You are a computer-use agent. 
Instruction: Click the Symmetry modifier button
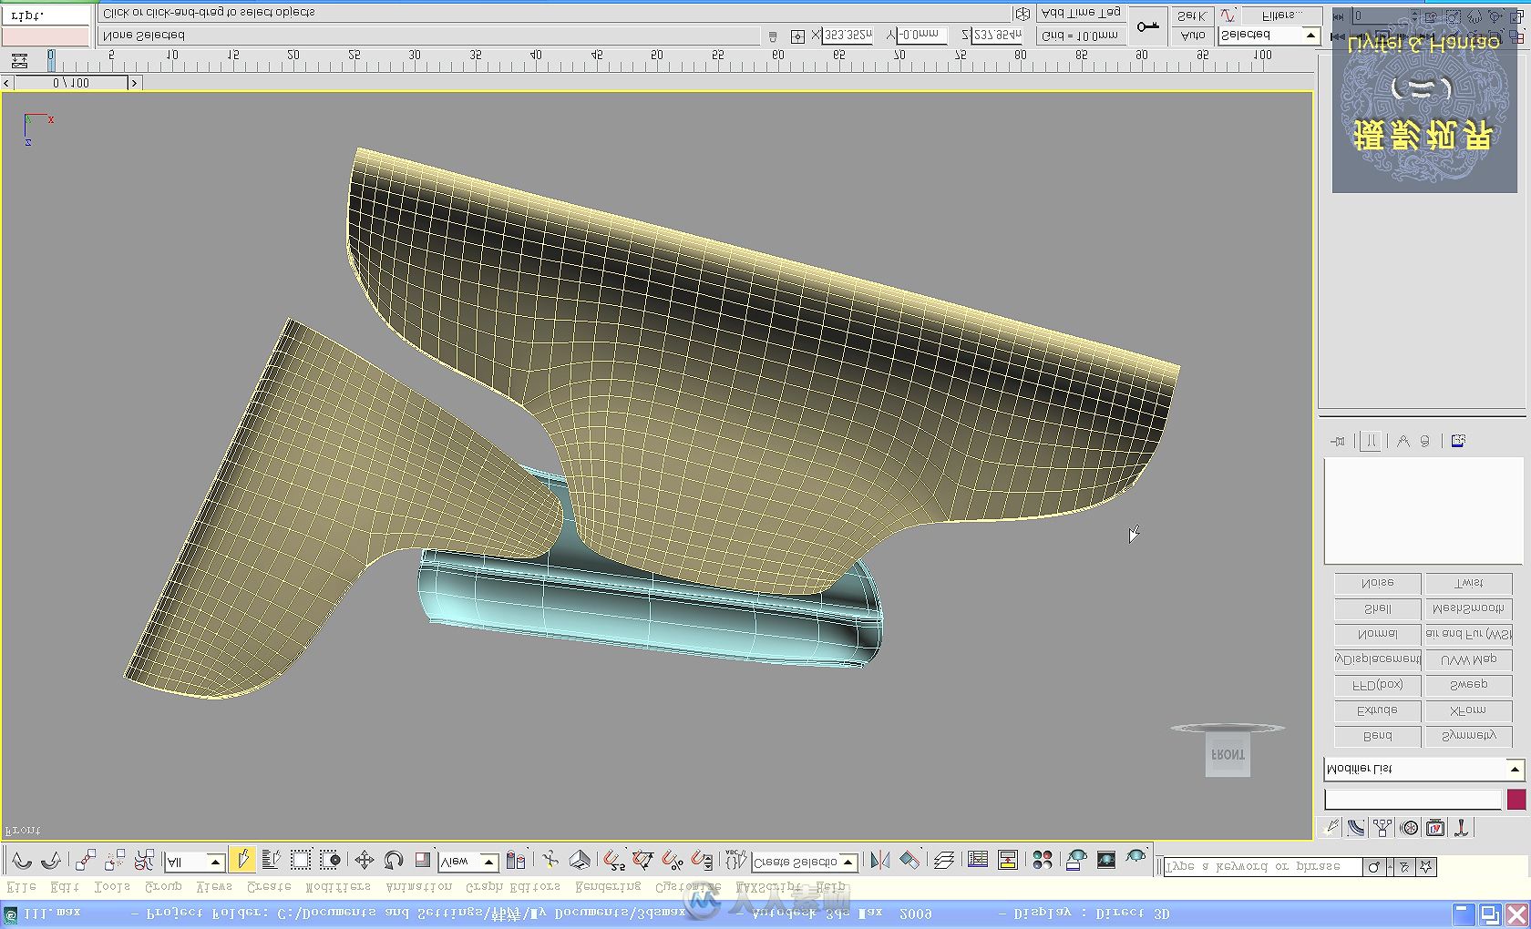pyautogui.click(x=1468, y=736)
